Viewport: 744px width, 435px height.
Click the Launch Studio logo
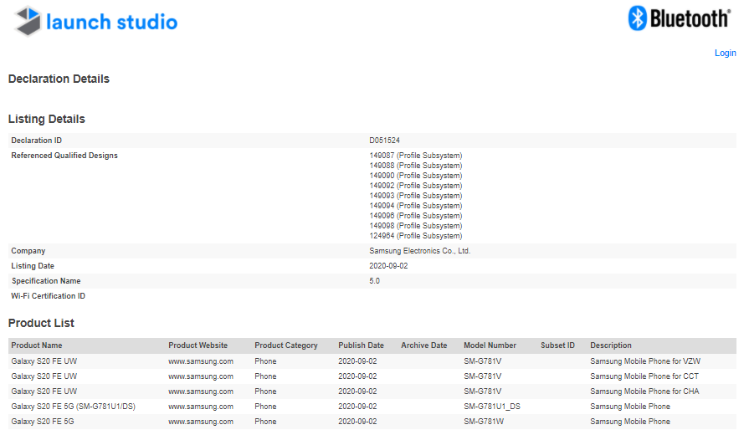(x=96, y=22)
